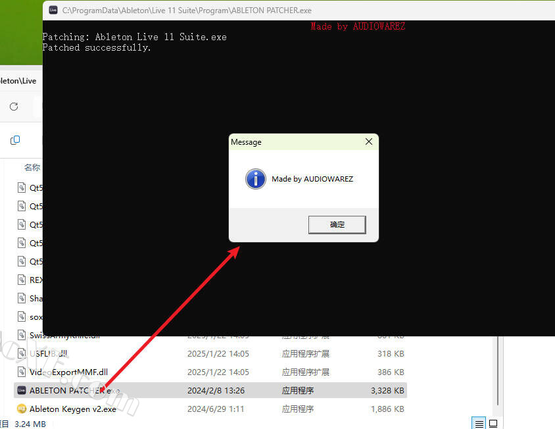Click the 应用程序扩展 type in the USFLIB.dll row
Viewport: 555px width, 429px height.
coord(306,353)
